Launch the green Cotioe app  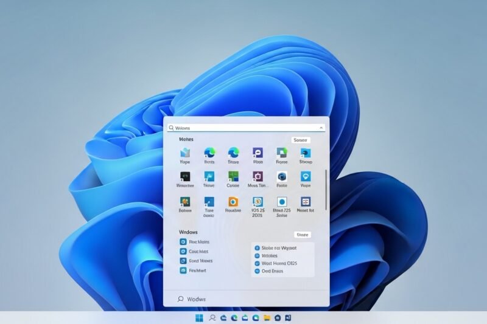(x=233, y=177)
